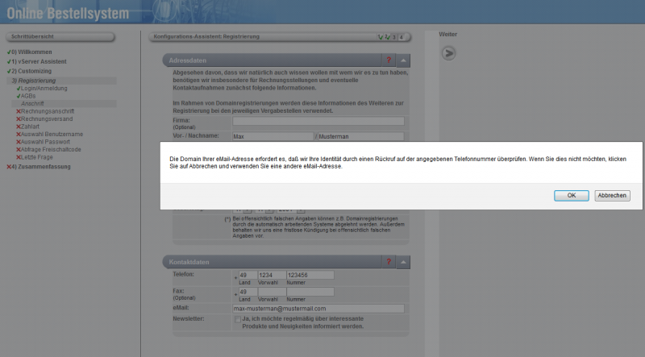Go to step 2) Customizing
Screen dimensions: 645x357
pyautogui.click(x=32, y=71)
